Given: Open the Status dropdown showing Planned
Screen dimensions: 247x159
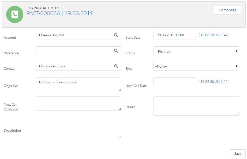Looking at the screenshot, I should (196, 51).
